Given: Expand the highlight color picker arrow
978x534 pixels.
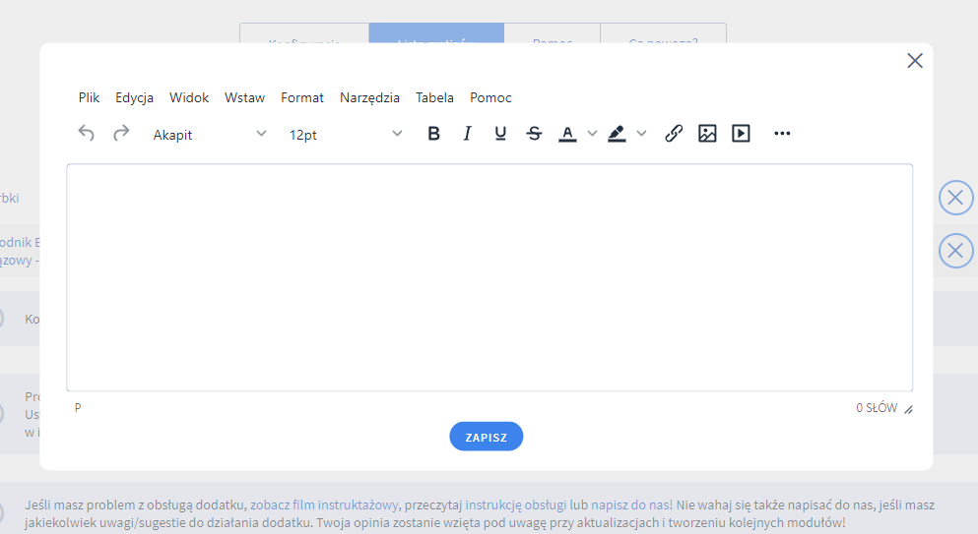Looking at the screenshot, I should pyautogui.click(x=641, y=134).
